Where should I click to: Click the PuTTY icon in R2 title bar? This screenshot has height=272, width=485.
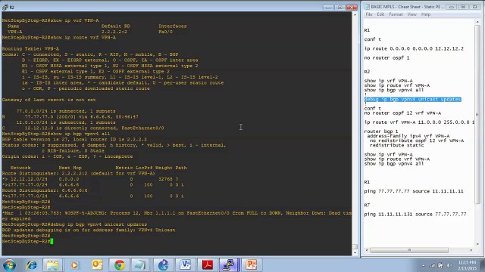click(5, 7)
